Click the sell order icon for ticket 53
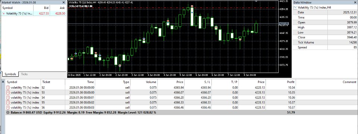 8,93
